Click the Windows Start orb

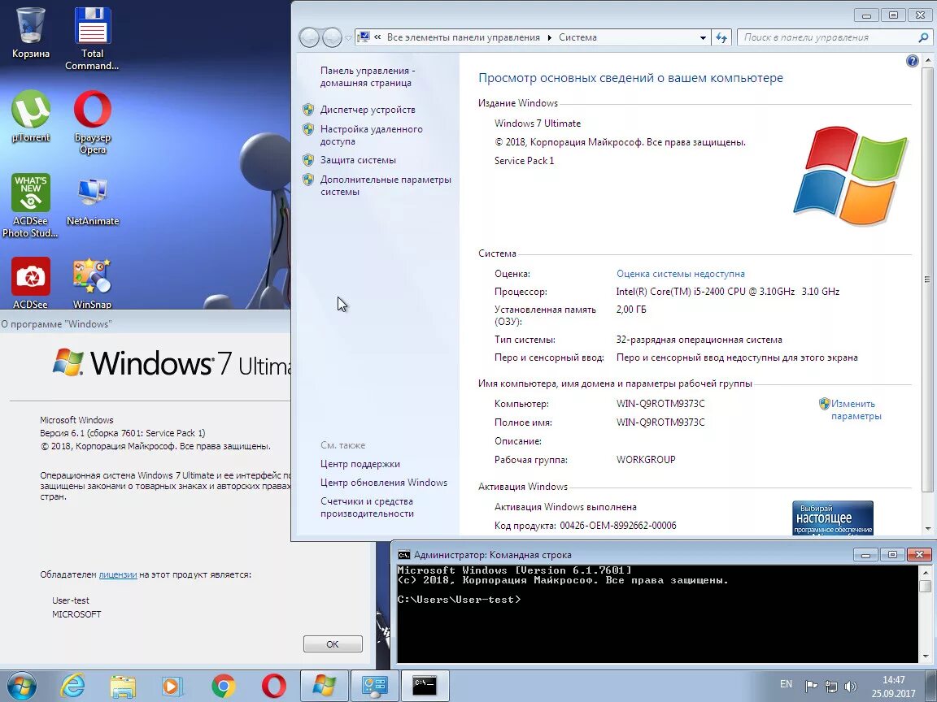[21, 686]
